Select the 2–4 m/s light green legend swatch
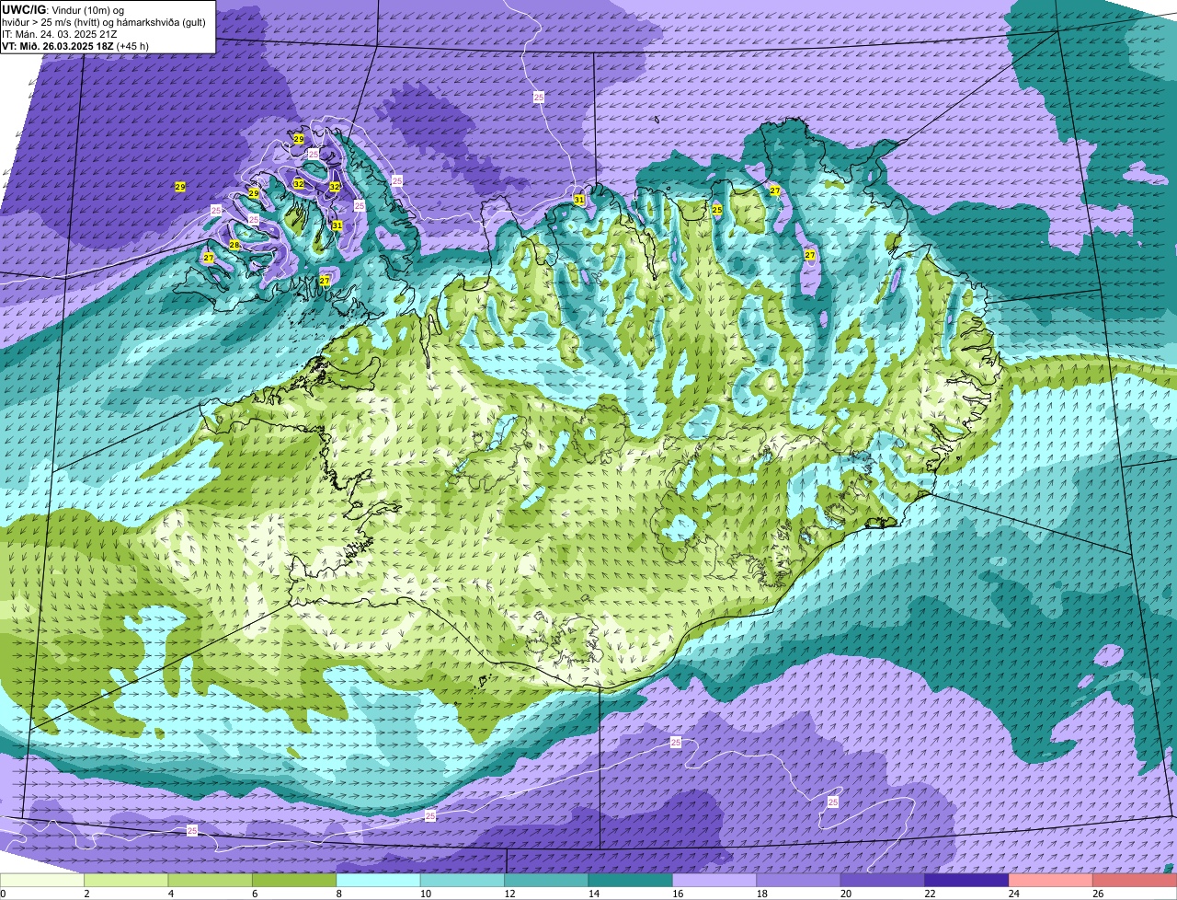Image resolution: width=1177 pixels, height=900 pixels. [126, 881]
